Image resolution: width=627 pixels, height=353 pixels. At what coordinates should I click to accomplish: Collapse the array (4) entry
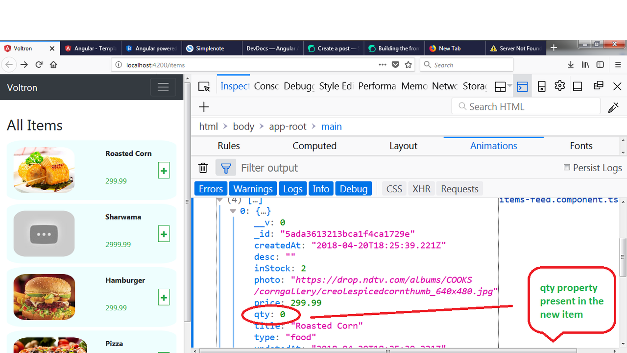(x=220, y=200)
